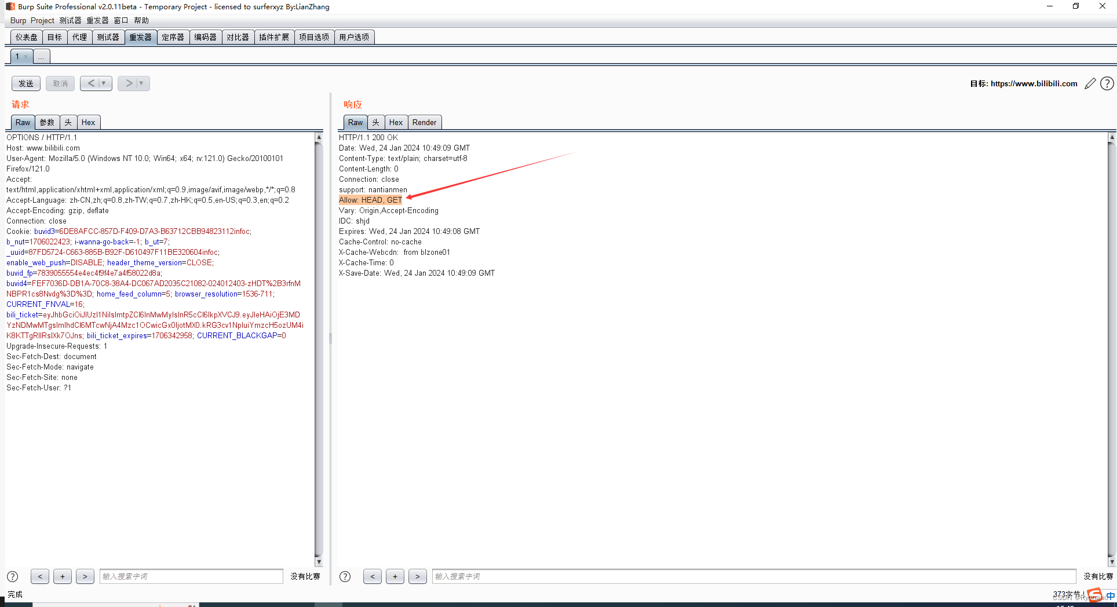Image resolution: width=1117 pixels, height=607 pixels.
Task: Click "Content-Type: text/plain; charset=utf-8" line
Action: [403, 158]
